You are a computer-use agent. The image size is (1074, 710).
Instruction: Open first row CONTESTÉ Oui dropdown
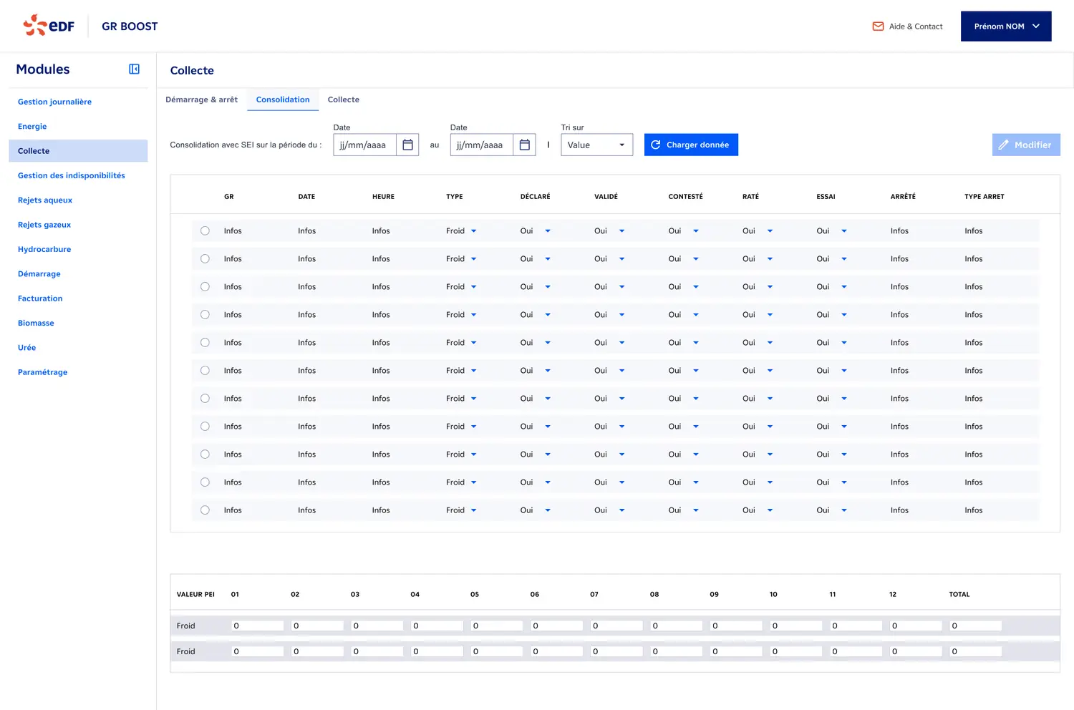(x=683, y=230)
